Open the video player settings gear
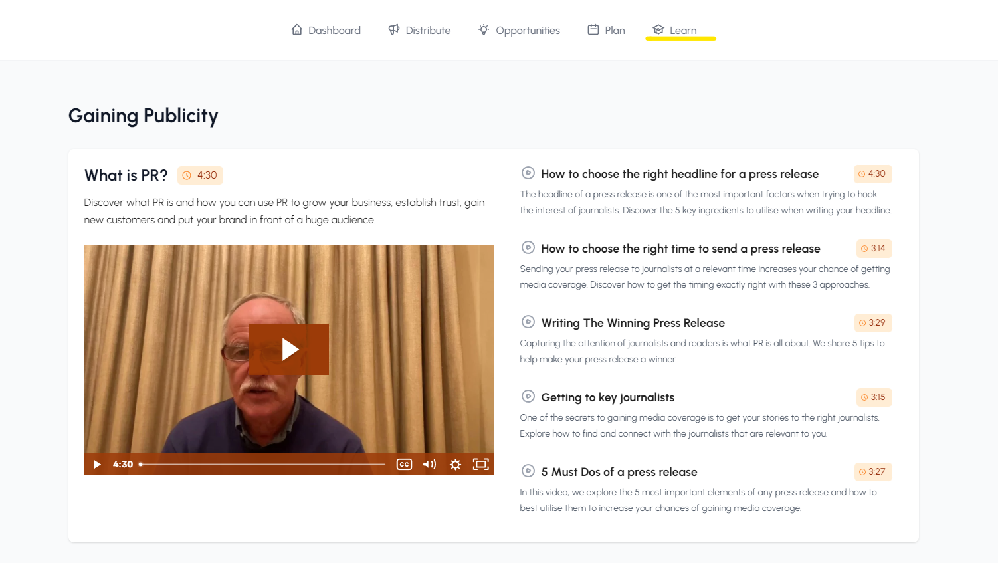 [x=455, y=464]
